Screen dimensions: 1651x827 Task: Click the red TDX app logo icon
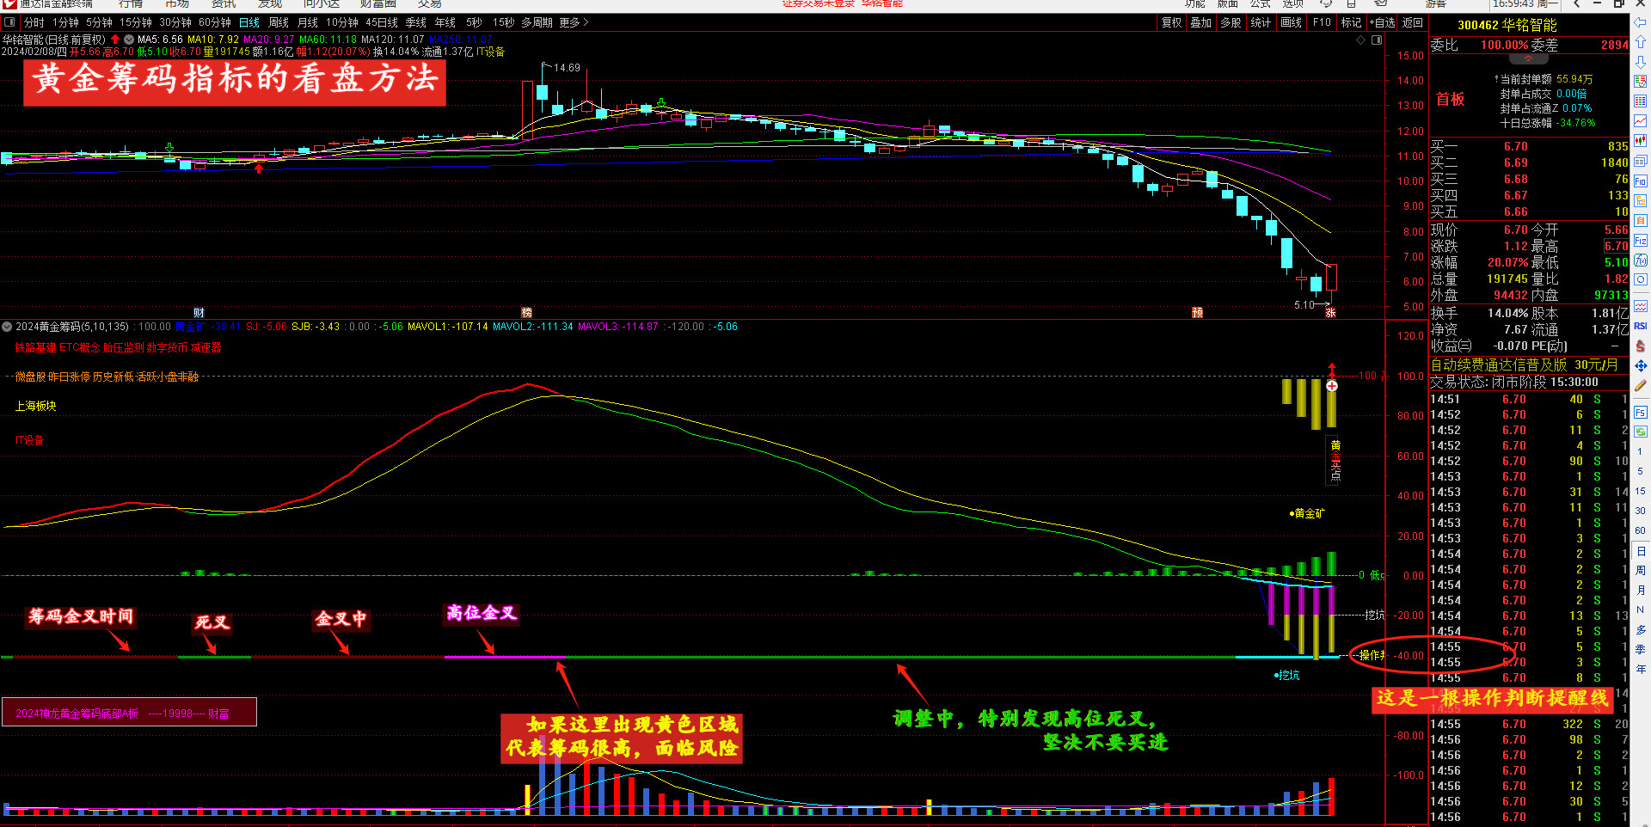9,4
